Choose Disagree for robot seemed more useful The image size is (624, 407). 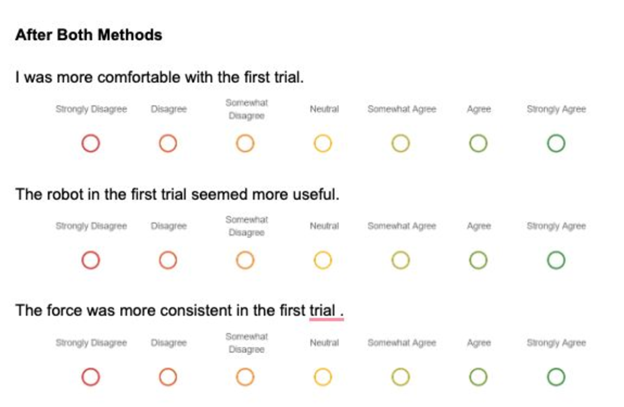pyautogui.click(x=168, y=260)
